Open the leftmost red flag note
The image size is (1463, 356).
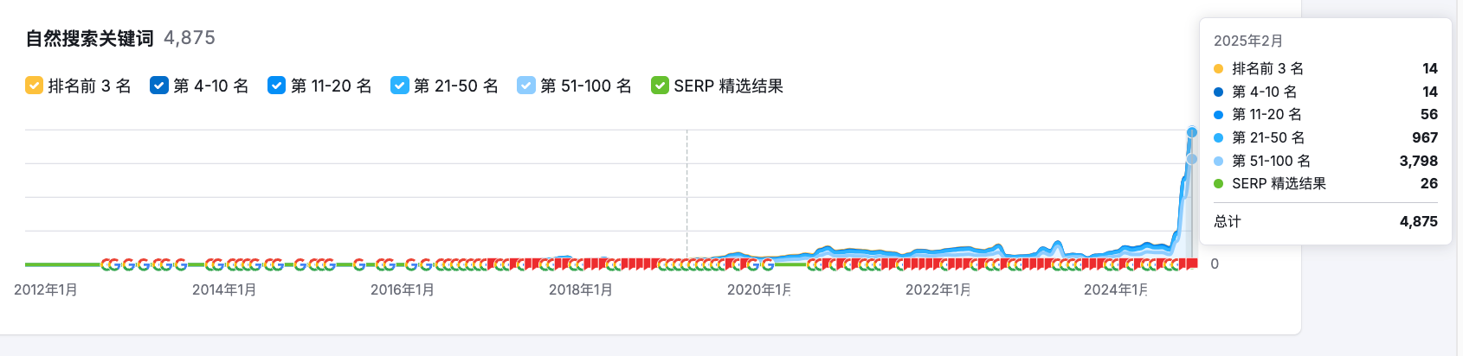pyautogui.click(x=492, y=264)
